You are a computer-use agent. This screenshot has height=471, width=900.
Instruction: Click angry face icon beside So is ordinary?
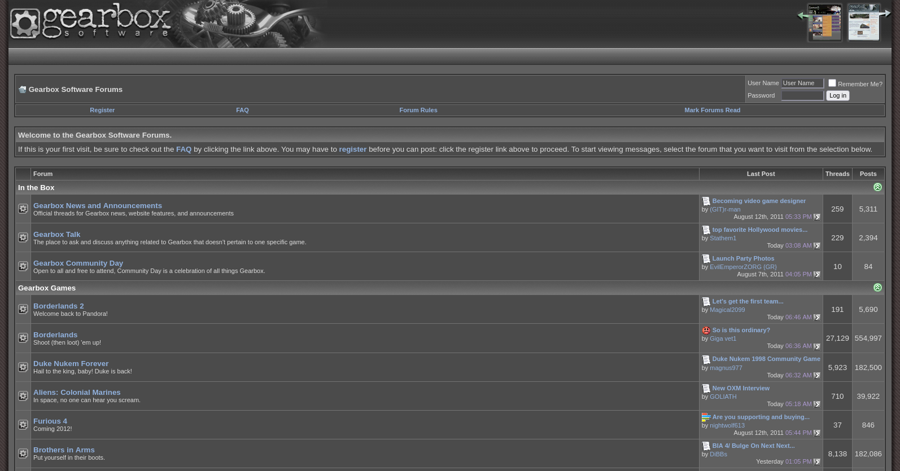coord(706,331)
